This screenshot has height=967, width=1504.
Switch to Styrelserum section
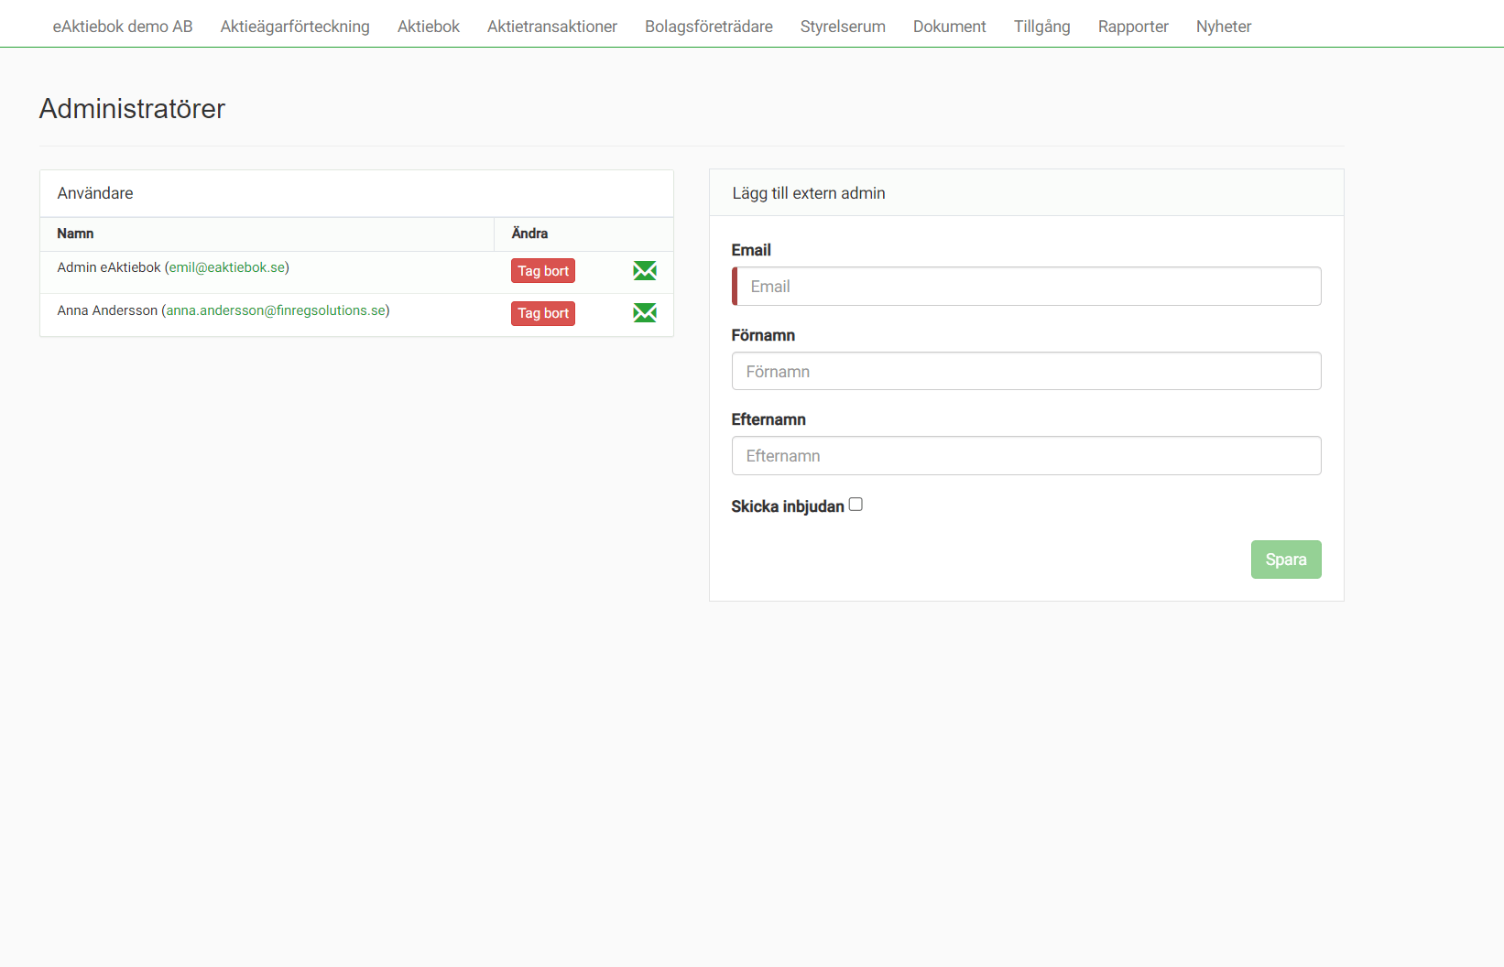click(x=843, y=27)
